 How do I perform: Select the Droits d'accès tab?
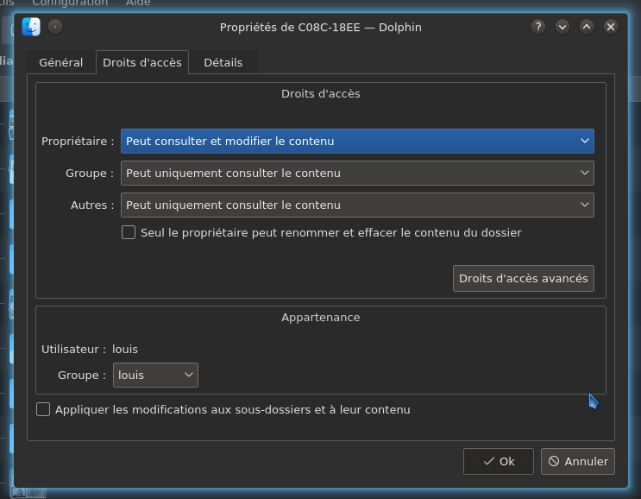pyautogui.click(x=142, y=63)
